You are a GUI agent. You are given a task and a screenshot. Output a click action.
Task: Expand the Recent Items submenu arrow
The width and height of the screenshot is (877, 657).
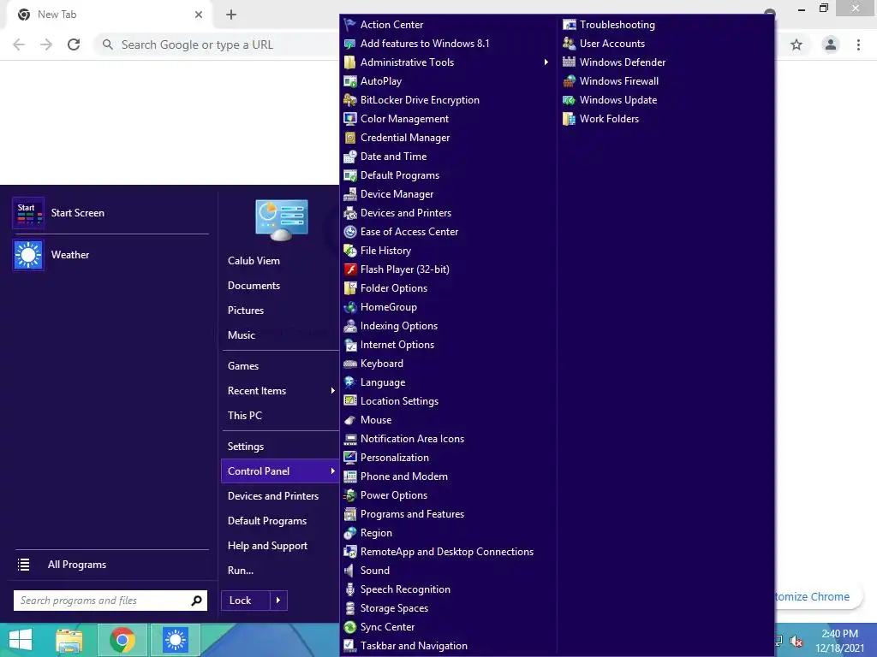coord(333,390)
